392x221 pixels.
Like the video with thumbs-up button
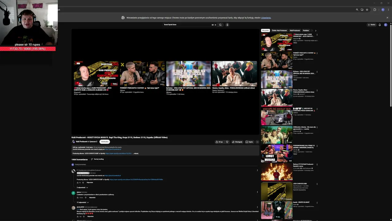219,142
